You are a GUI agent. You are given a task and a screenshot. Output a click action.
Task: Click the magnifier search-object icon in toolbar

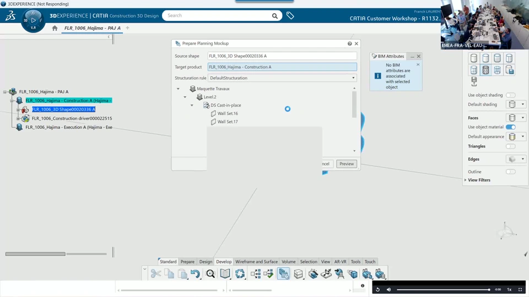click(x=210, y=273)
